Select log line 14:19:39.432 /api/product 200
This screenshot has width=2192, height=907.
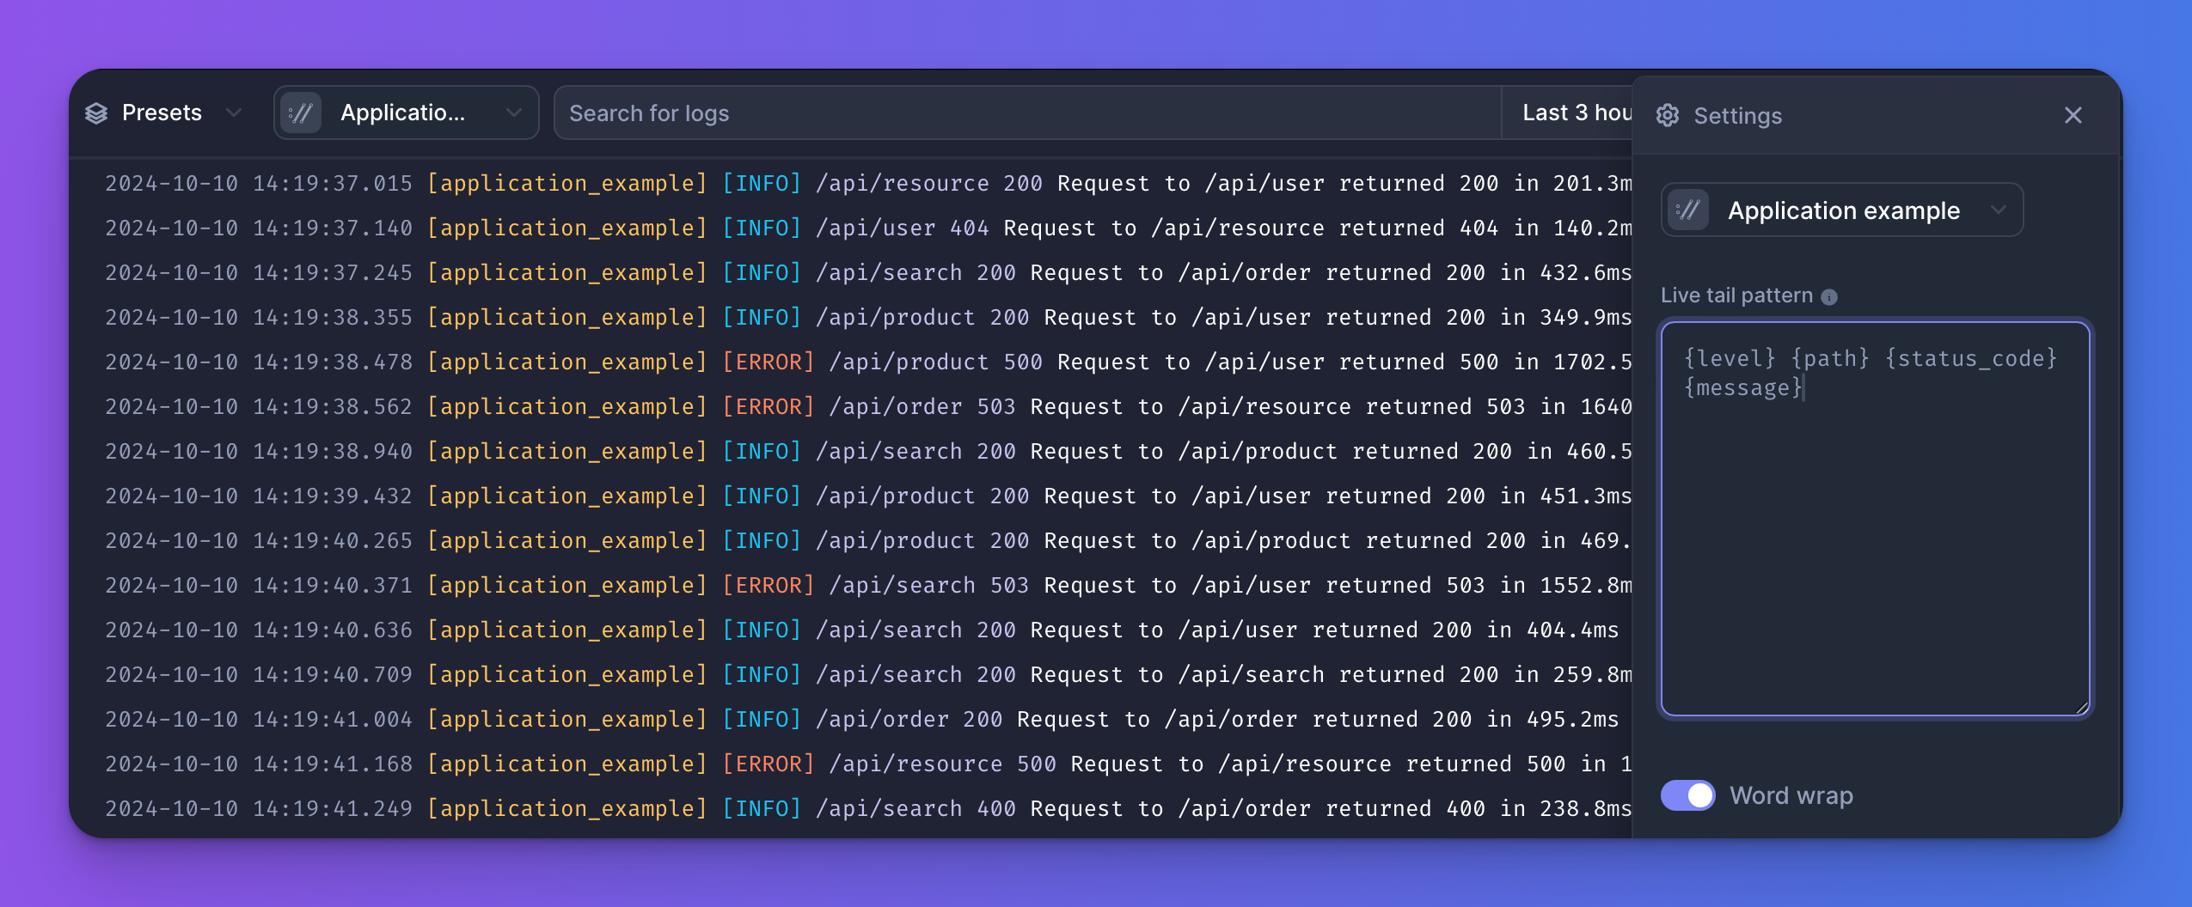click(868, 496)
